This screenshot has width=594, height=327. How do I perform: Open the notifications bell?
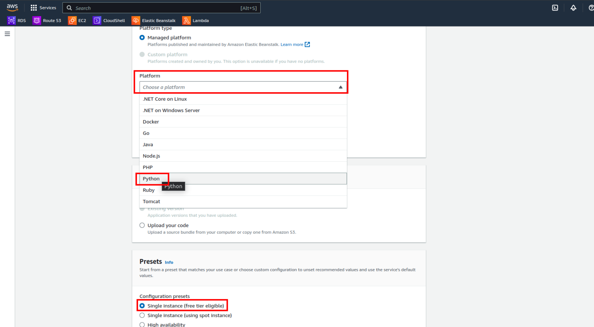(573, 7)
